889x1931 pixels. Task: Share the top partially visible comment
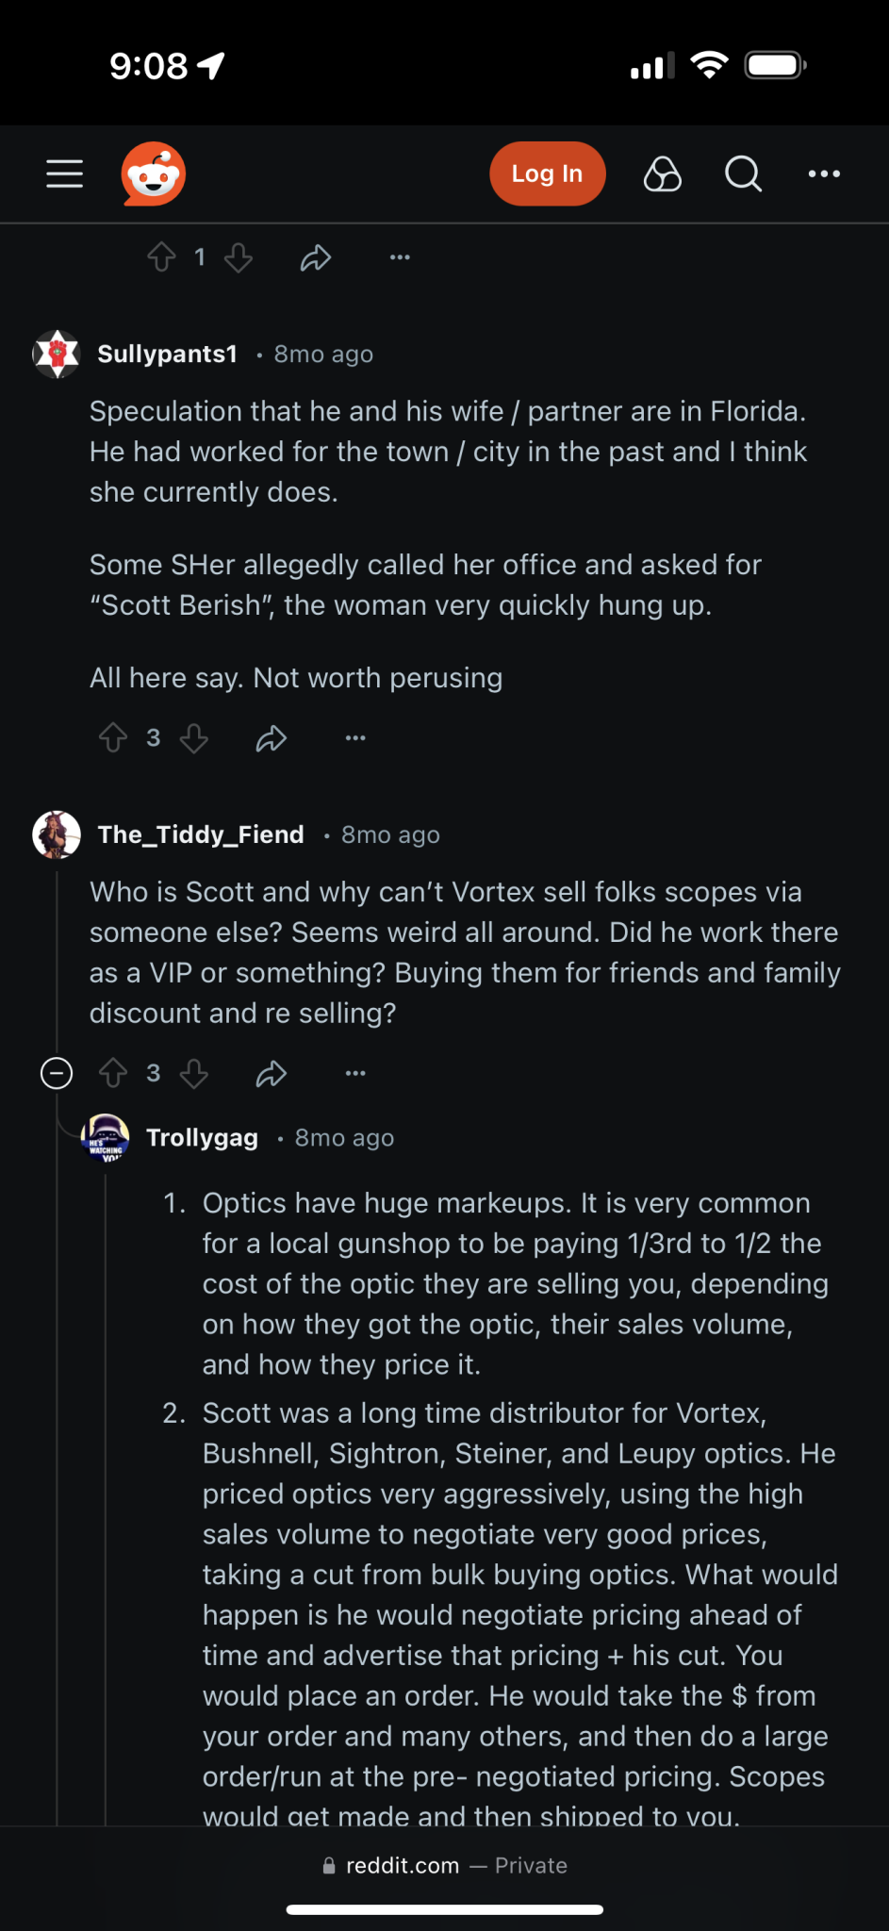pos(316,257)
